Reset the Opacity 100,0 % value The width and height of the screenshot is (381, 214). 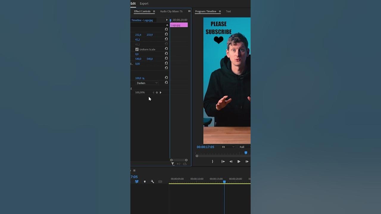pos(166,78)
